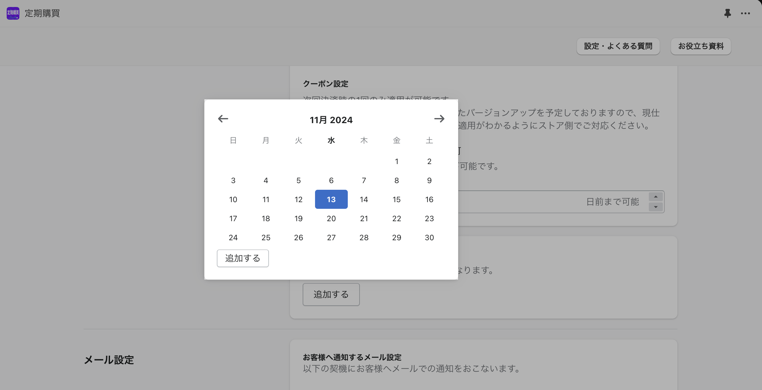Click the 定期購買 app logo icon
Viewport: 762px width, 390px height.
point(13,13)
